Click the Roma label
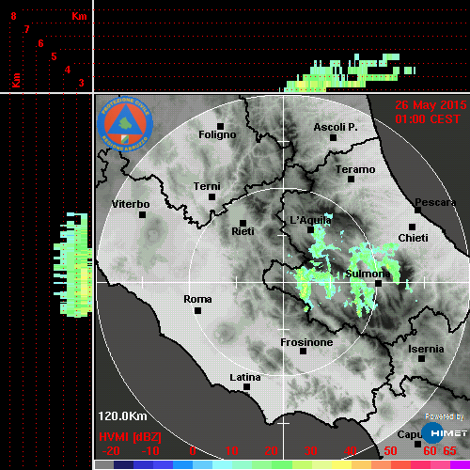Viewport: 470px width, 470px height. coord(197,299)
